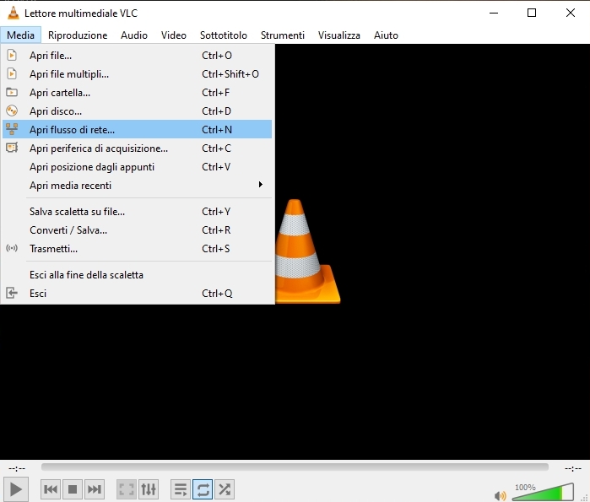Adjust the 100% volume slider
590x502 pixels.
[x=543, y=492]
